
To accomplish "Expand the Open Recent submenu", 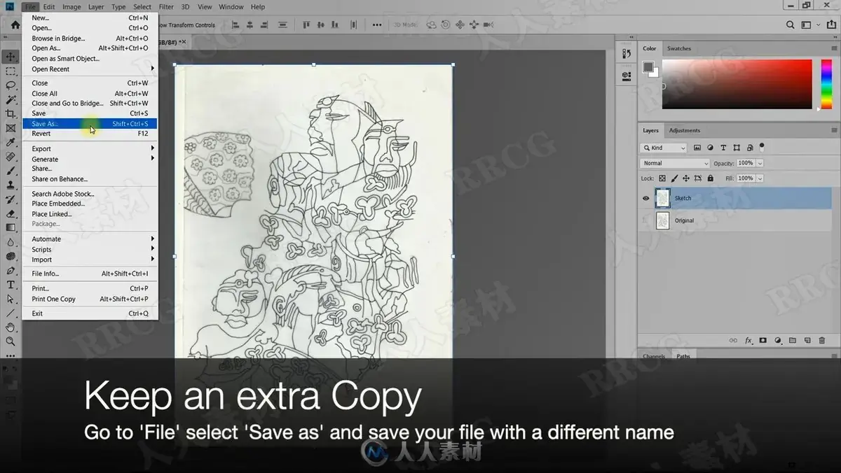I will click(x=90, y=69).
